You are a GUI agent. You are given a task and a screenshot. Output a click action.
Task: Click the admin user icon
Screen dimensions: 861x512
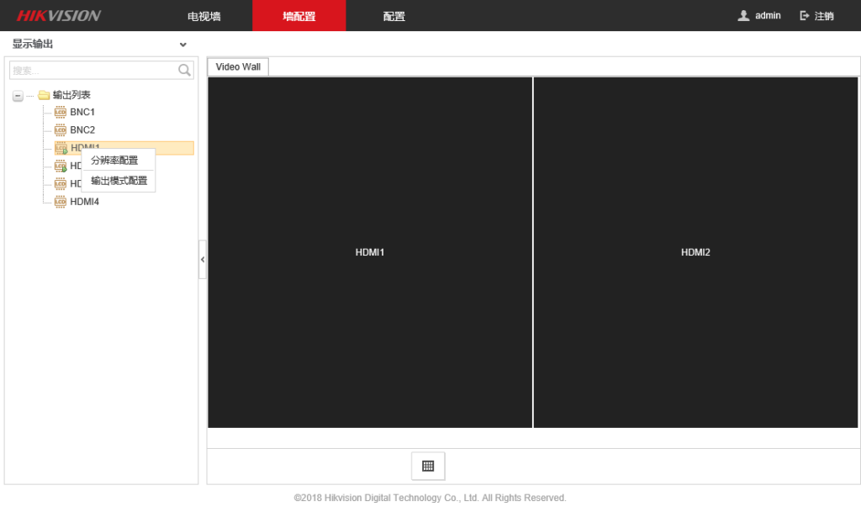(x=743, y=16)
